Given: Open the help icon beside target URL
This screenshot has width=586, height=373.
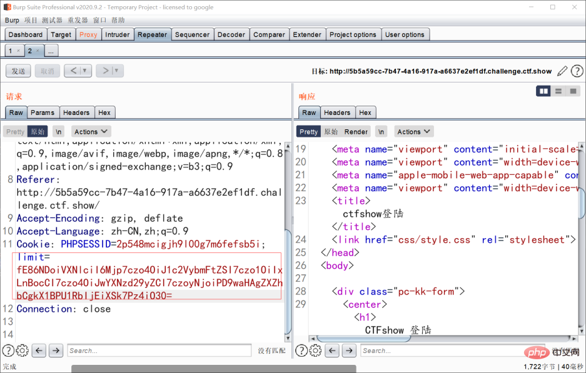Looking at the screenshot, I should 577,71.
